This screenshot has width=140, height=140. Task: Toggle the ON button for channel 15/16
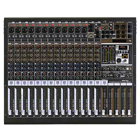97,83
